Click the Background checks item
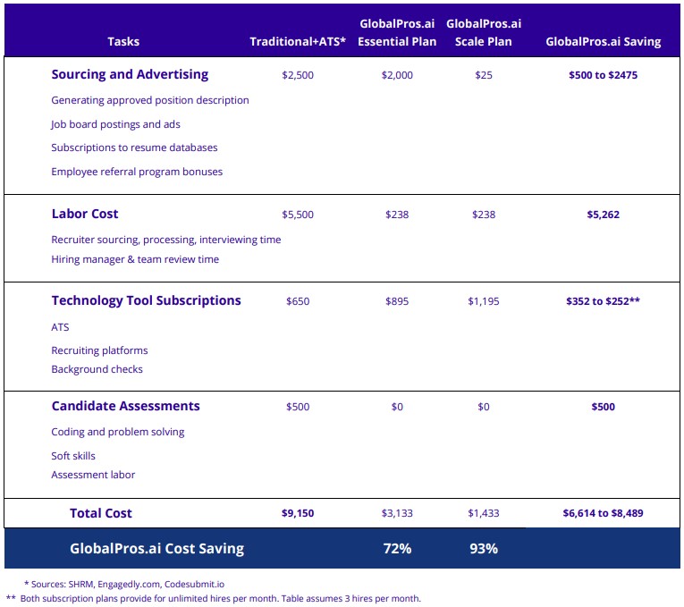Image resolution: width=684 pixels, height=607 pixels. point(97,369)
